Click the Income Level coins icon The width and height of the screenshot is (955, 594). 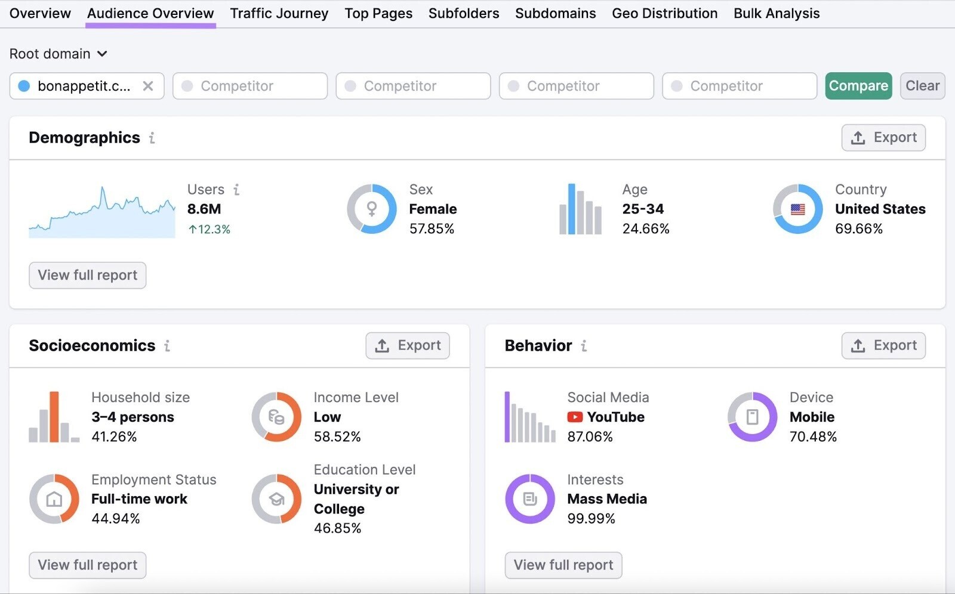click(x=276, y=417)
